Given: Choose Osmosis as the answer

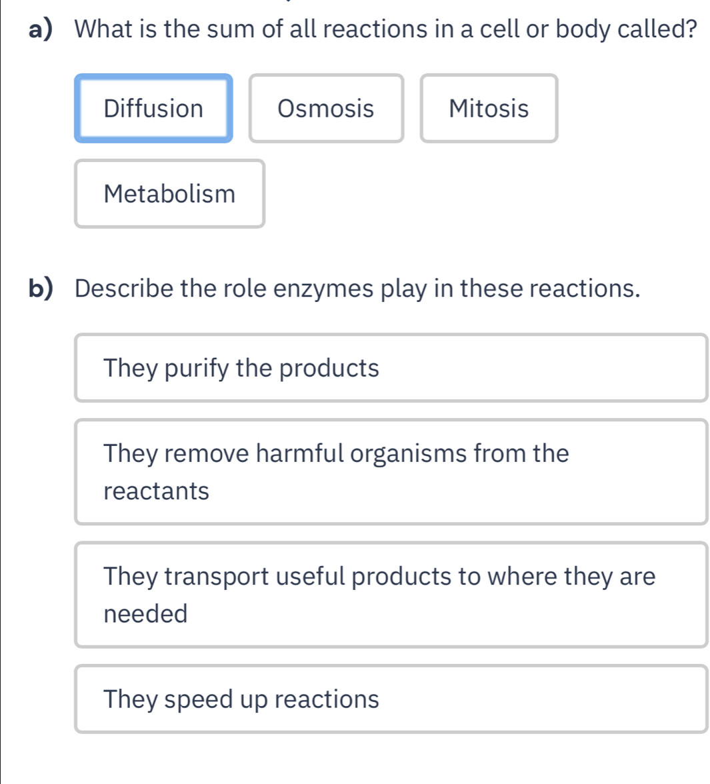Looking at the screenshot, I should pos(326,109).
